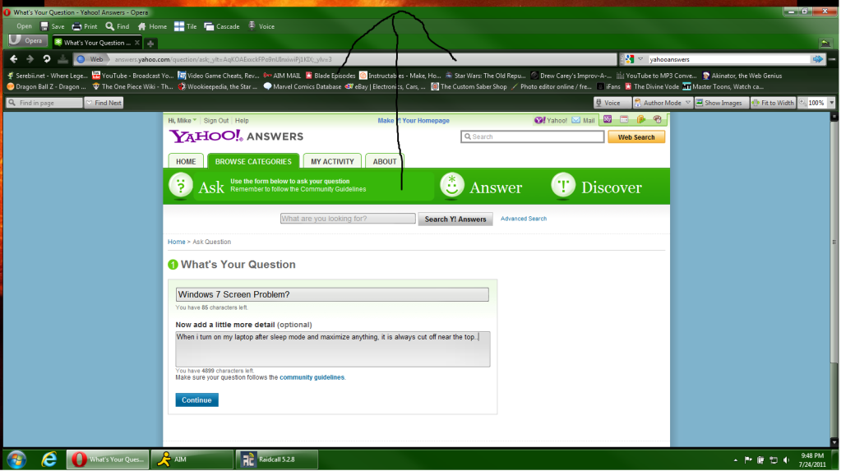Click the Yahoo! link with icon
The image size is (841, 471).
(551, 121)
